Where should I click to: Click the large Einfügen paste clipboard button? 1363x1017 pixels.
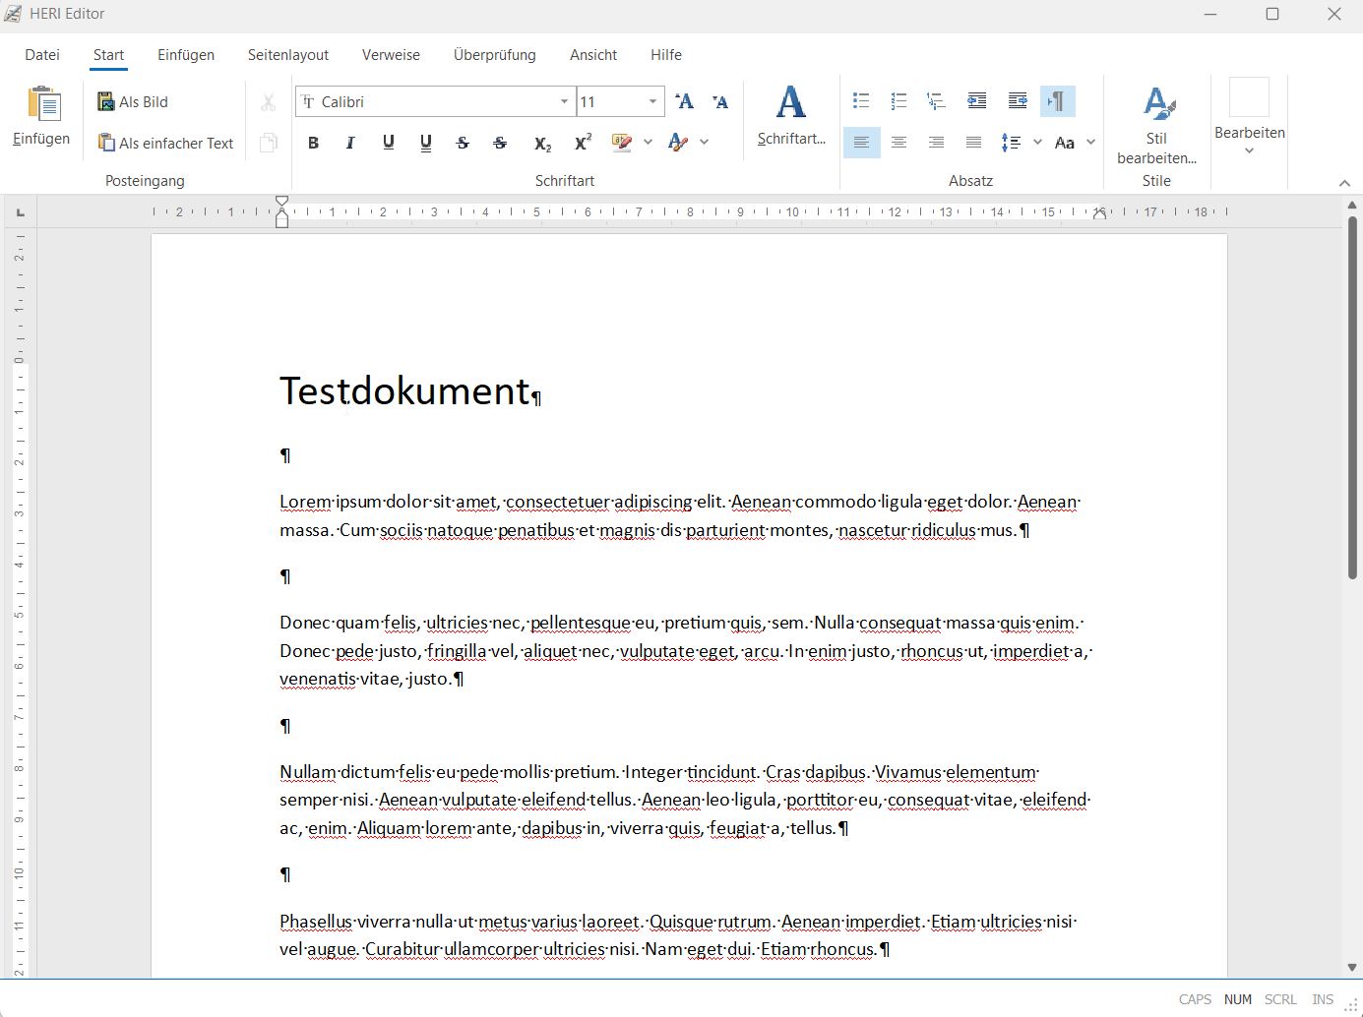pos(41,116)
